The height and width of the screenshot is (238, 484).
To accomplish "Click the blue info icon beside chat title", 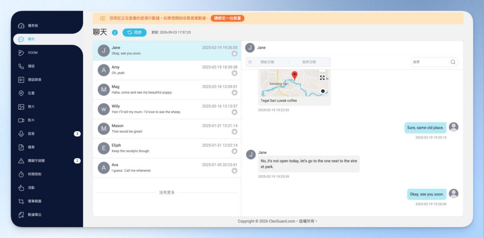I will pos(115,33).
